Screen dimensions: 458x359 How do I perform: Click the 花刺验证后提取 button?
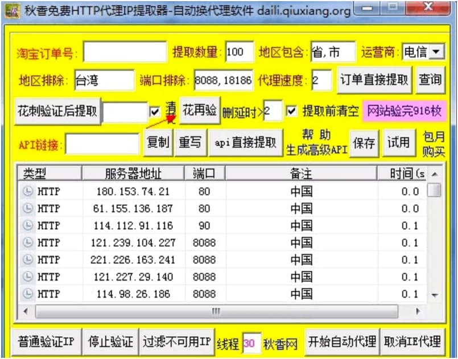coord(57,112)
